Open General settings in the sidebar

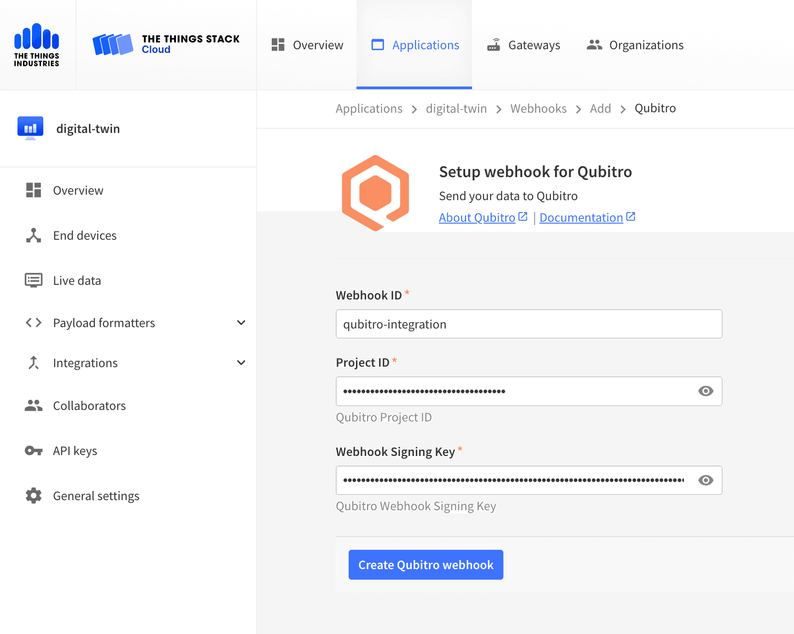(x=128, y=496)
